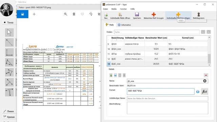Select the right-angle point tool in Valentina

(9, 53)
